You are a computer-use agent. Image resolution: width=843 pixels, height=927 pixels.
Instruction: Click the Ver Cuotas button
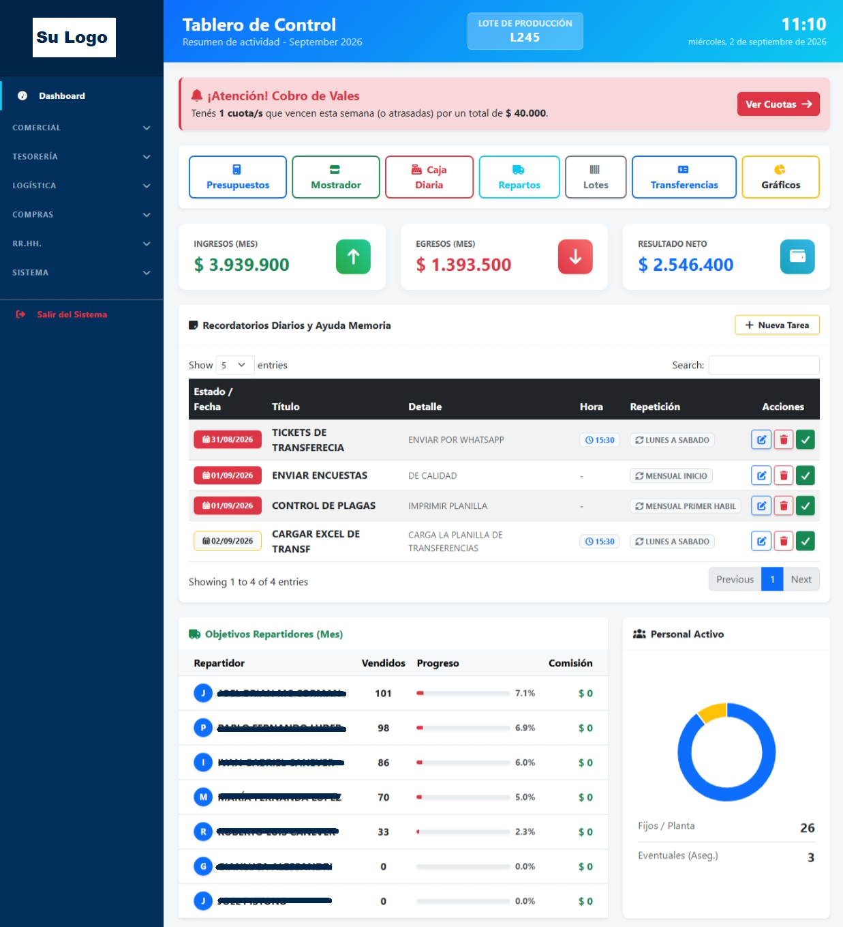[778, 104]
